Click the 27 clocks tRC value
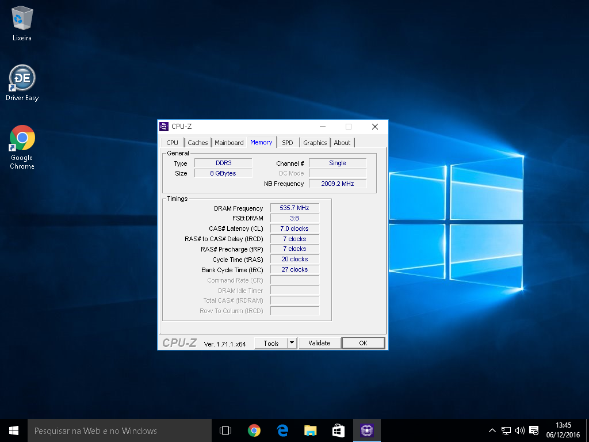The width and height of the screenshot is (589, 442). [x=295, y=269]
